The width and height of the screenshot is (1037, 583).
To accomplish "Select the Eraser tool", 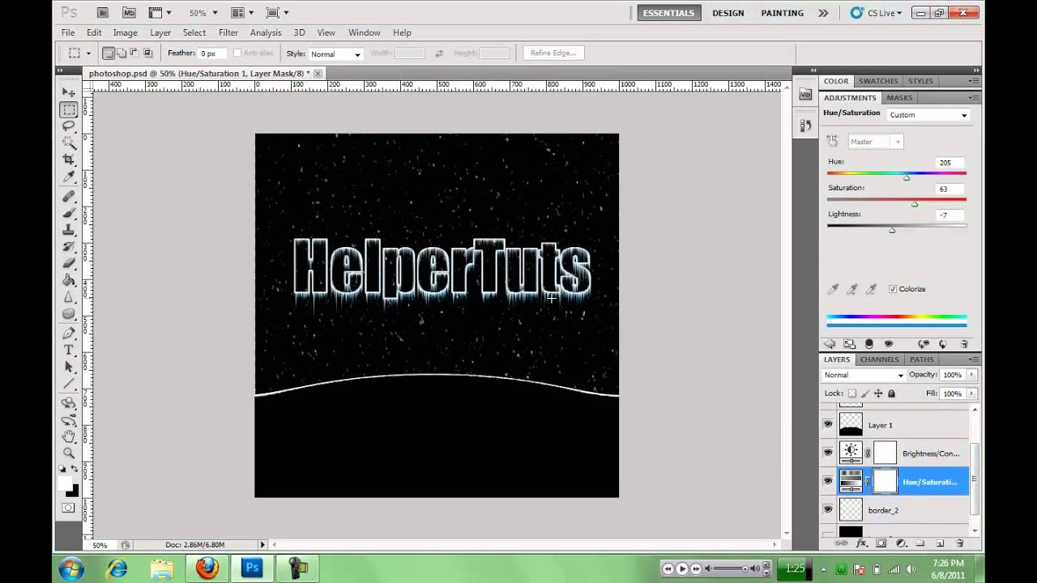I will point(69,263).
